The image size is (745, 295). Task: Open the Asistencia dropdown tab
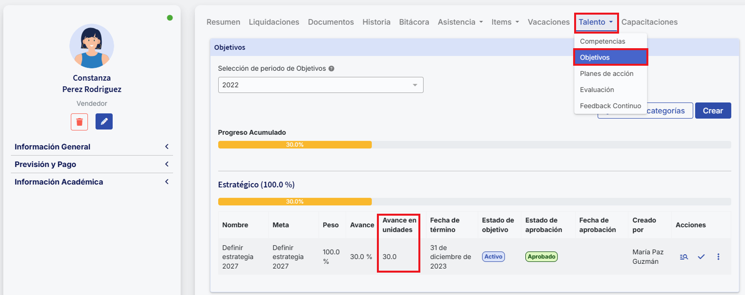tap(460, 22)
